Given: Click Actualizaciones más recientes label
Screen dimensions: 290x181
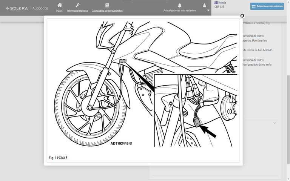Looking at the screenshot, I should coord(180,11).
